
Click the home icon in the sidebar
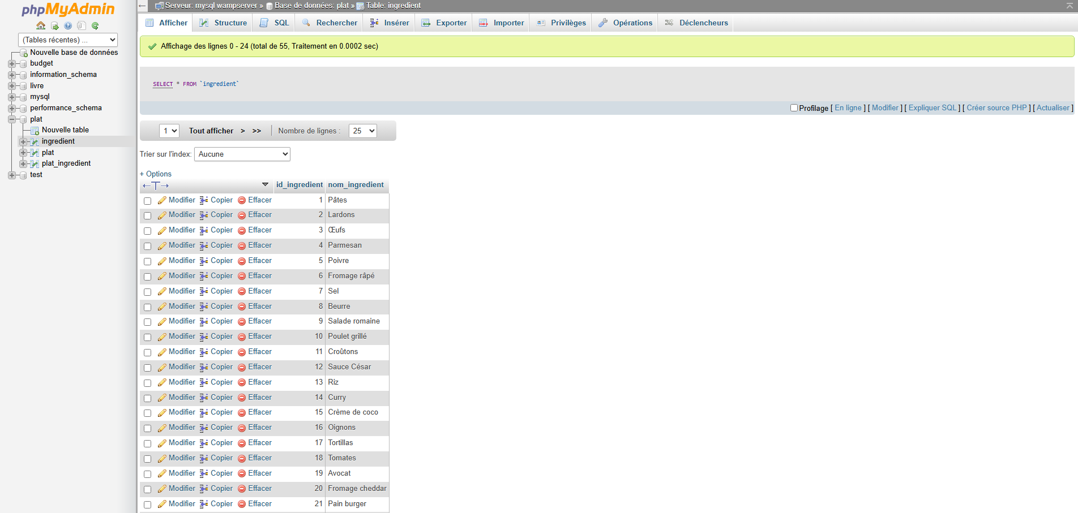coord(41,25)
